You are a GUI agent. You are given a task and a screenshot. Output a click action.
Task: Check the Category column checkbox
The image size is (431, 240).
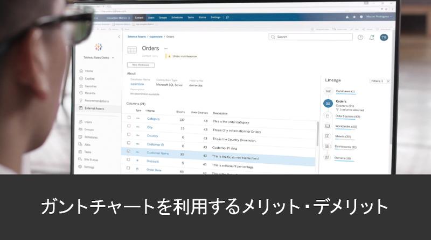(129, 118)
